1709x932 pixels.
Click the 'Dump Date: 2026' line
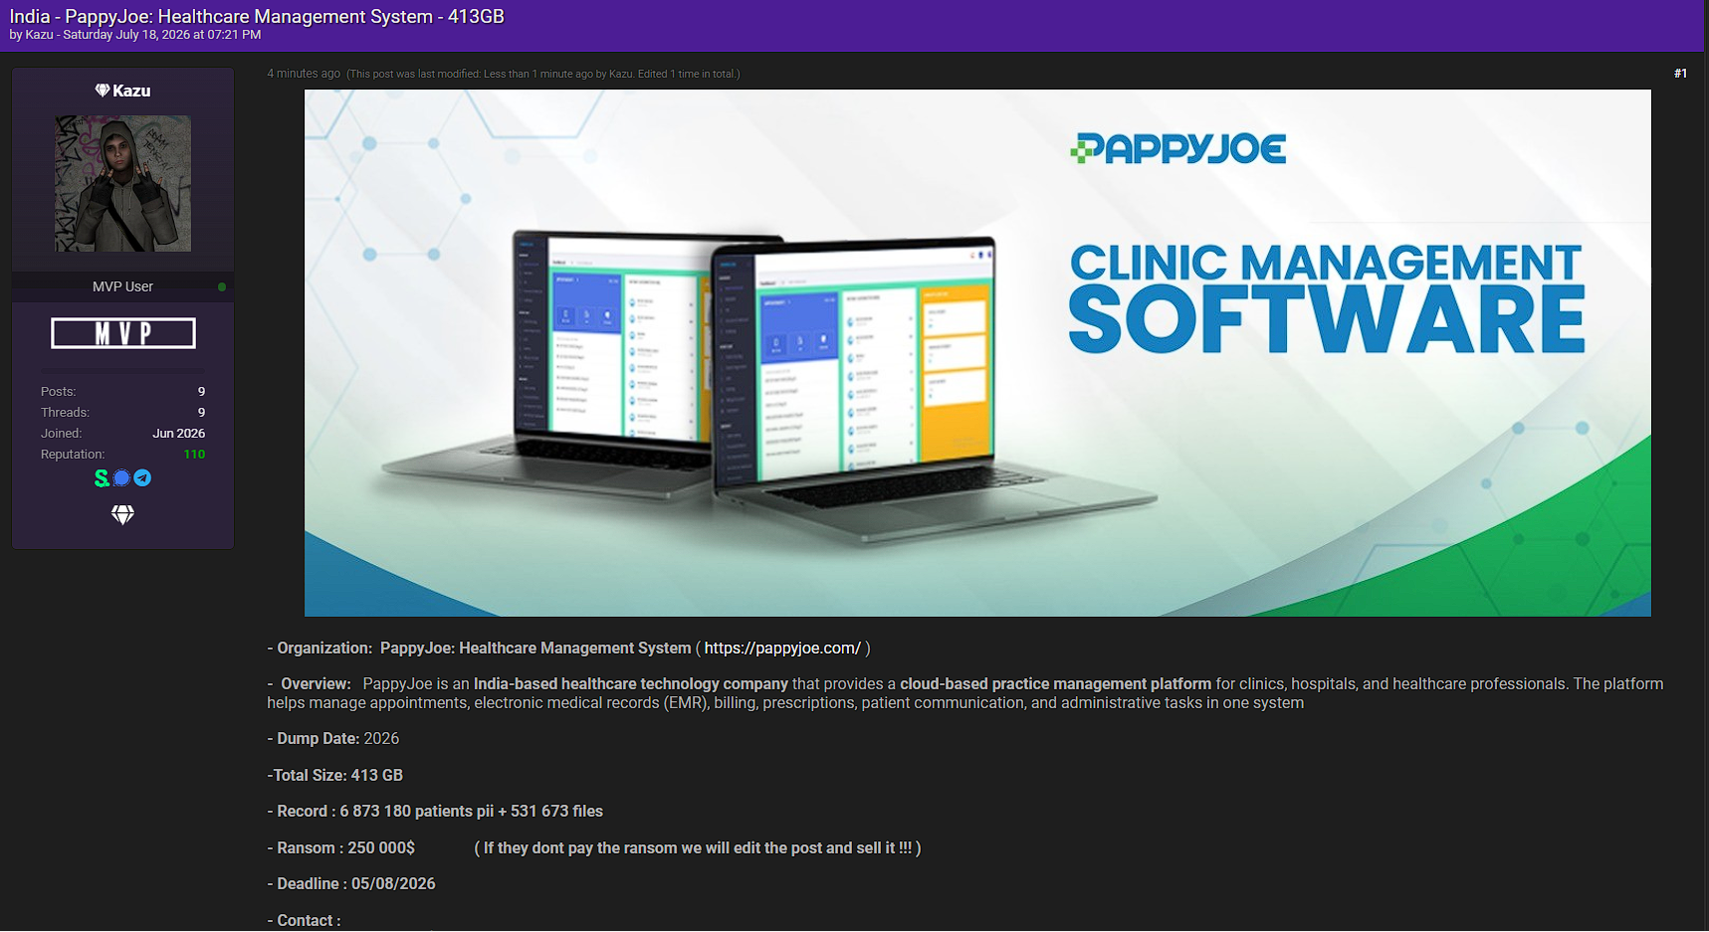click(x=332, y=739)
